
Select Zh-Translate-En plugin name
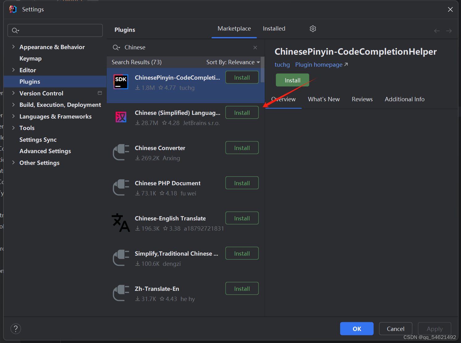(157, 289)
